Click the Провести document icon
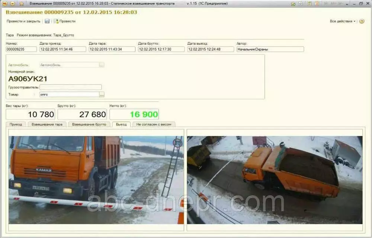372x238 pixels. [x=56, y=21]
